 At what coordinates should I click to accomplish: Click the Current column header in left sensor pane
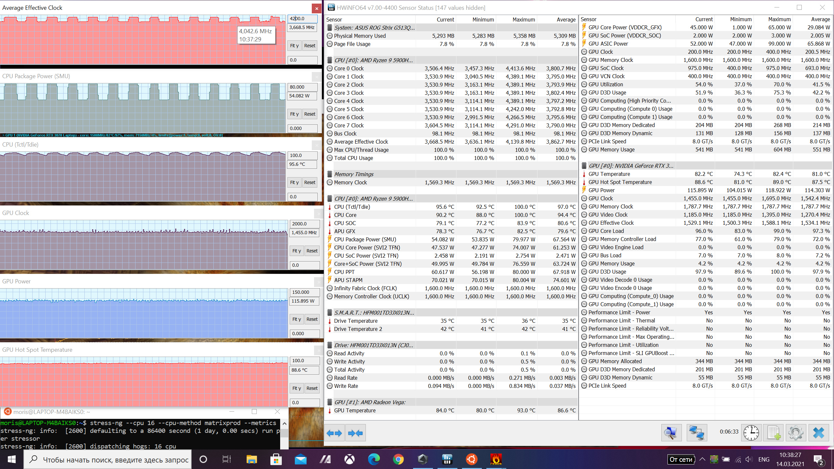[436, 20]
